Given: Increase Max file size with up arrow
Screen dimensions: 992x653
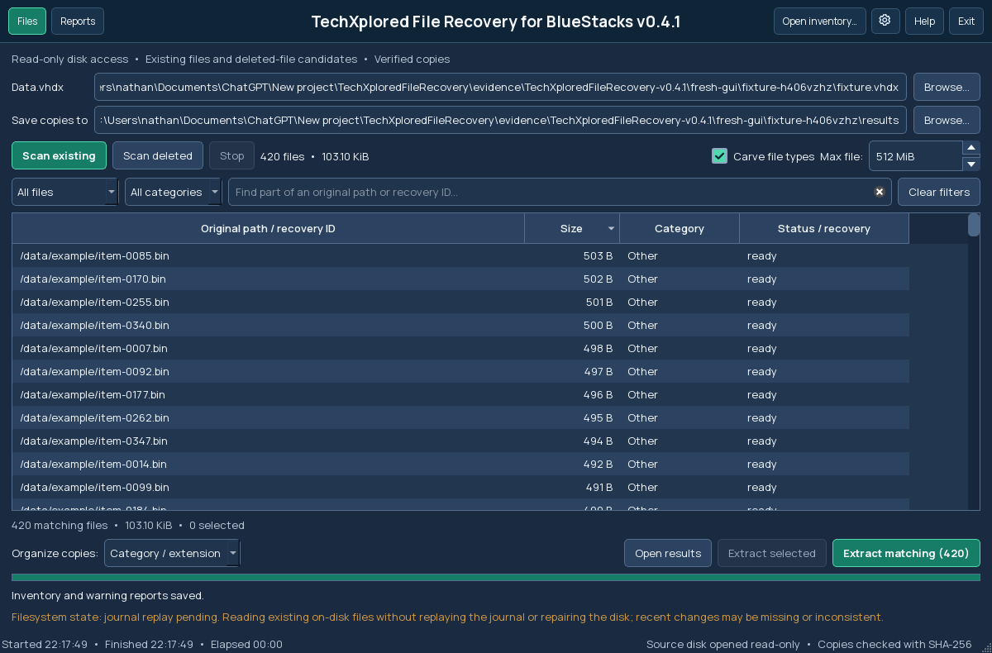Looking at the screenshot, I should [971, 148].
